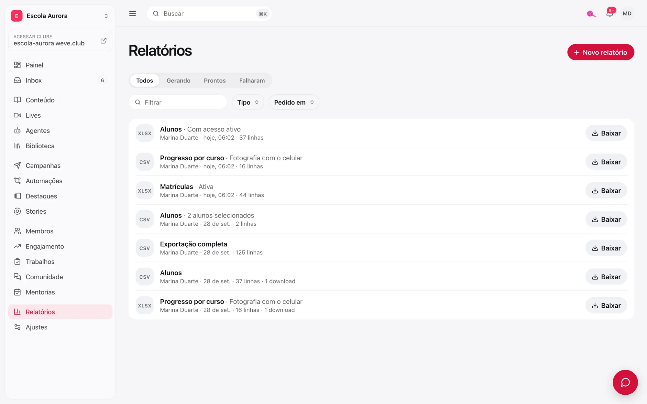This screenshot has height=404, width=647.
Task: Open the hamburger menu icon
Action: 132,14
